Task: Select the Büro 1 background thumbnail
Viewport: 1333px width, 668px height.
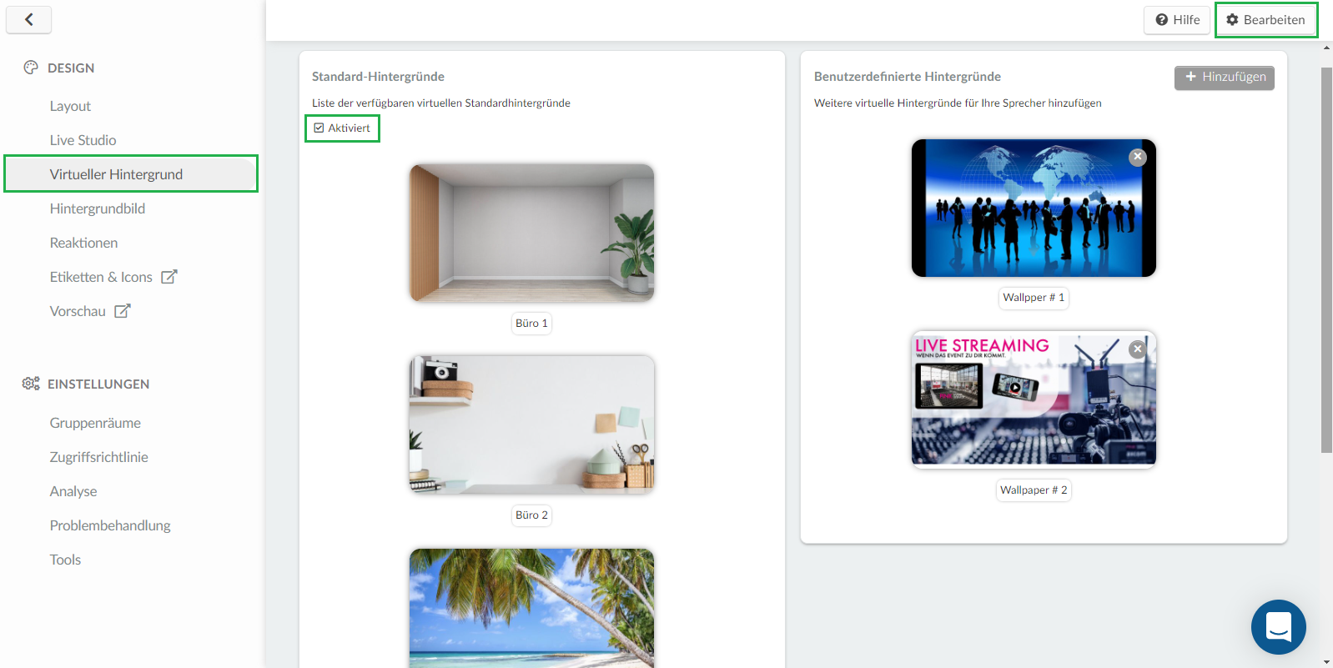Action: pos(532,233)
